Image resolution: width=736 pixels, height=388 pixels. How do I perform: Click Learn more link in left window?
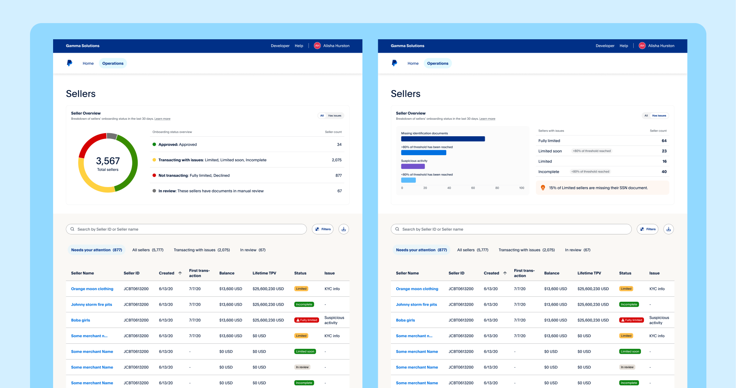tap(162, 119)
